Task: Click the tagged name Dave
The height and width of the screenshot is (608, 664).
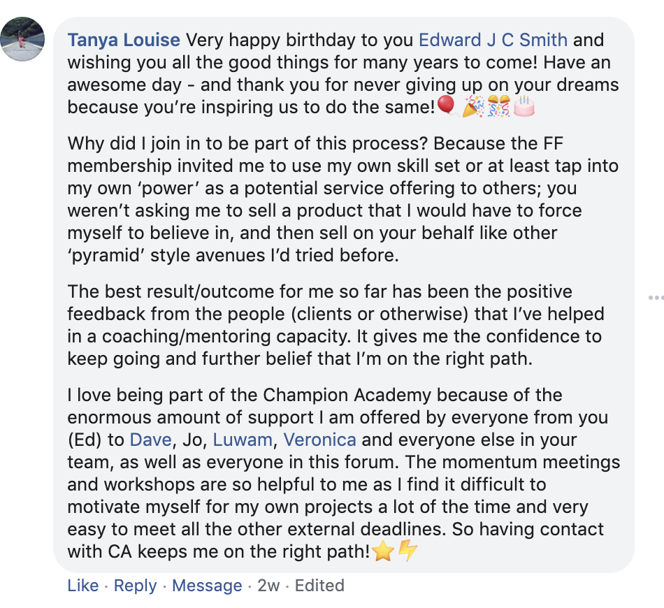Action: pyautogui.click(x=150, y=440)
